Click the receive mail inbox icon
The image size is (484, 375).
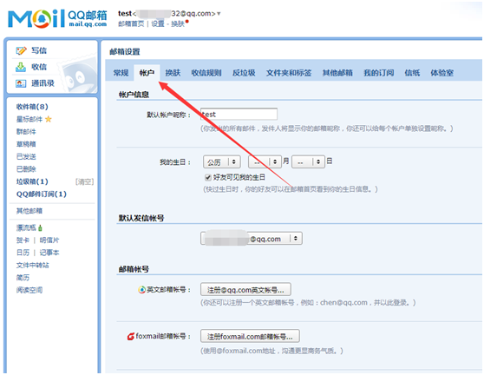21,67
